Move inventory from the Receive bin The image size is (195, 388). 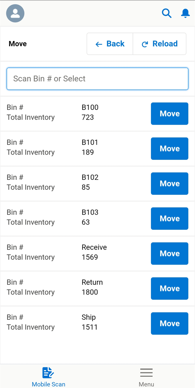tap(169, 253)
